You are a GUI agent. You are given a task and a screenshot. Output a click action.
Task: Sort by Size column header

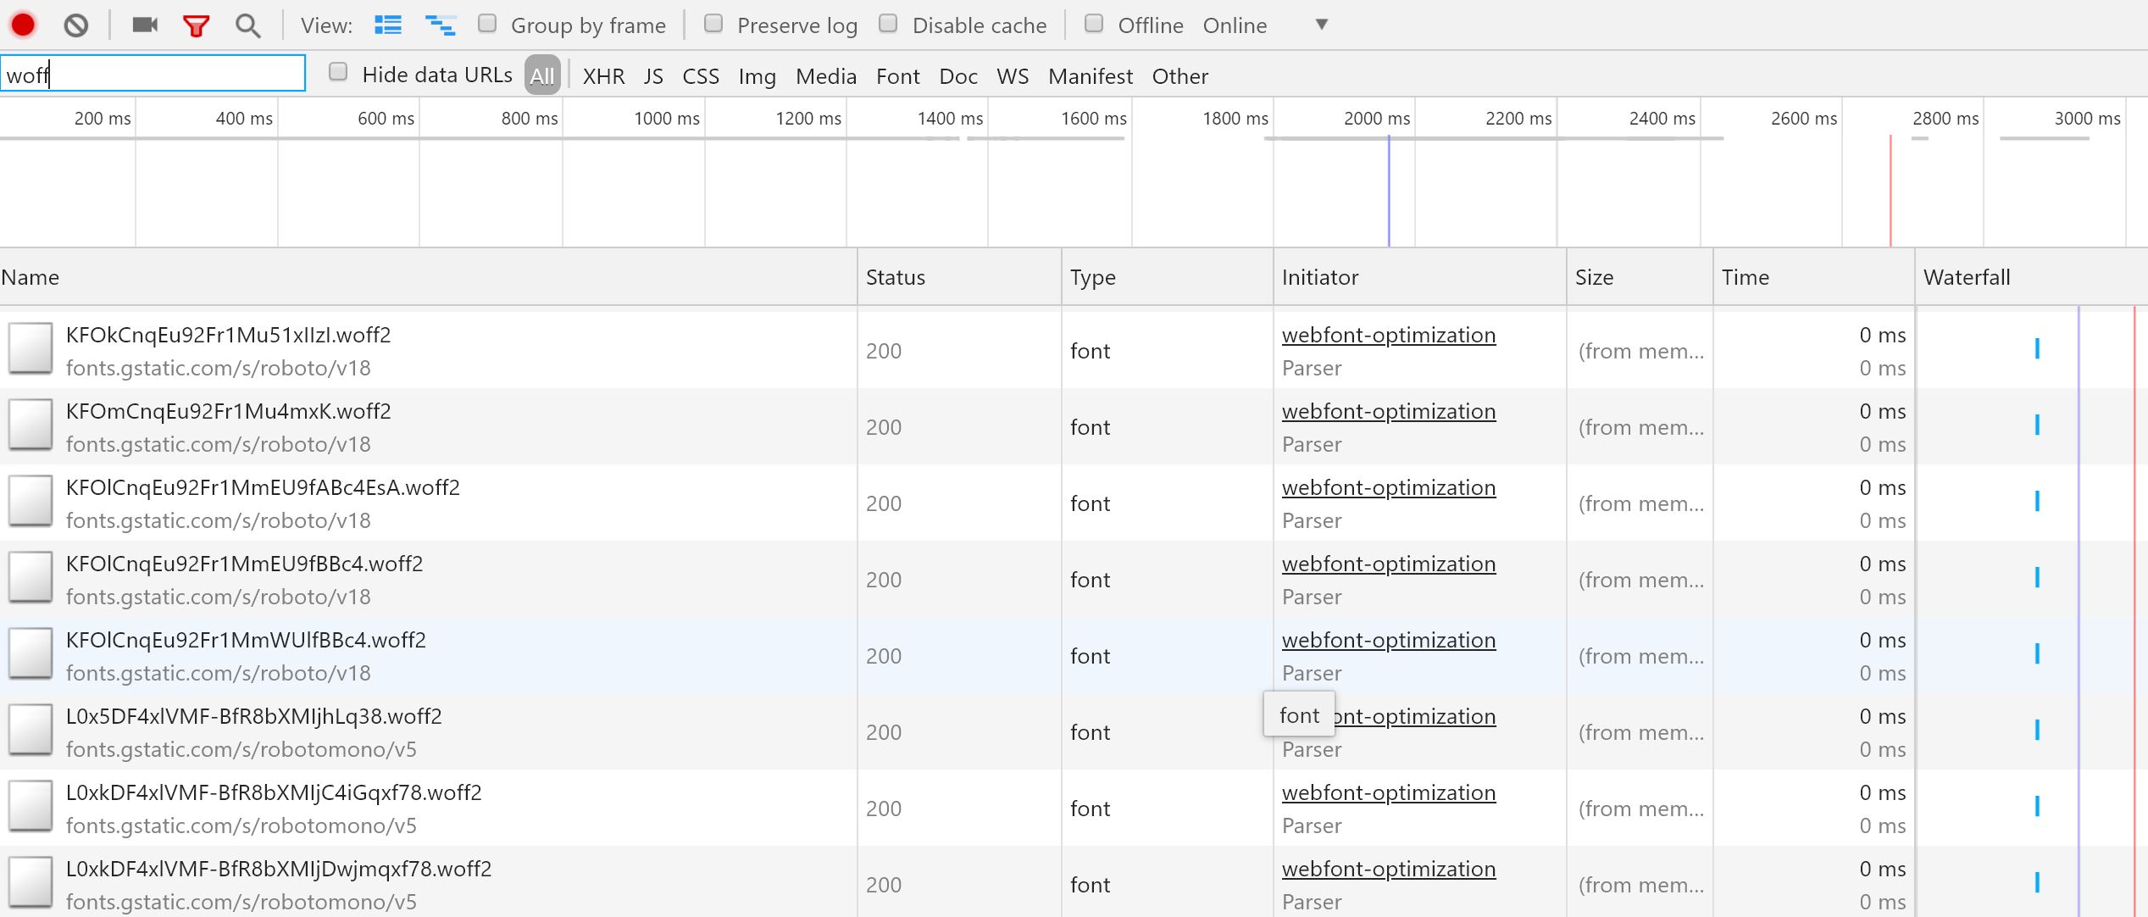pyautogui.click(x=1640, y=277)
